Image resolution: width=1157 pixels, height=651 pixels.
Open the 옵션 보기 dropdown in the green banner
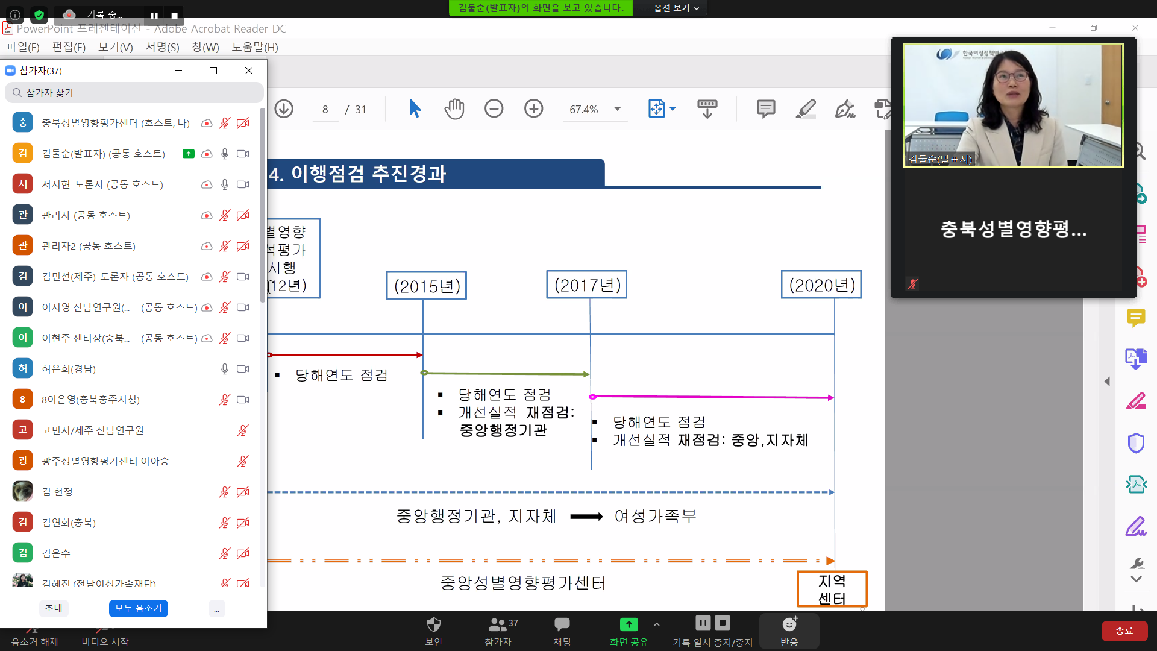pos(670,8)
